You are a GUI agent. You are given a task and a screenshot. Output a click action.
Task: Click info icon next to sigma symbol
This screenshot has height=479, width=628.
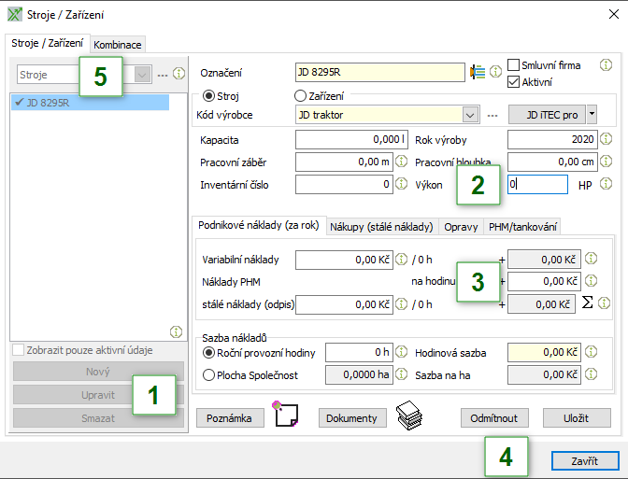click(x=604, y=303)
